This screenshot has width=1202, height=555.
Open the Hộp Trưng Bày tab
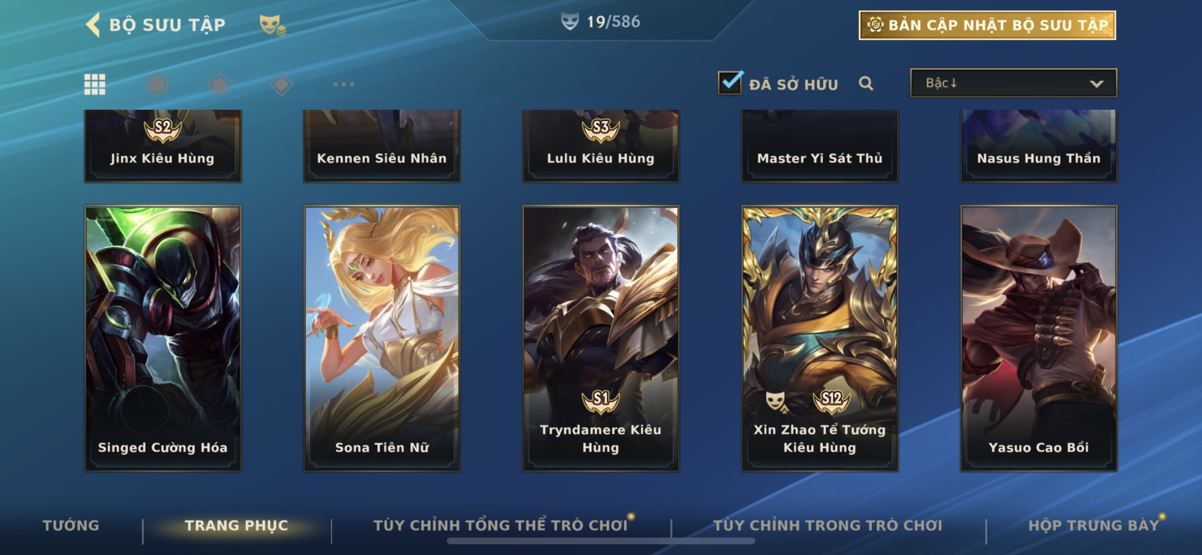coord(1093,525)
